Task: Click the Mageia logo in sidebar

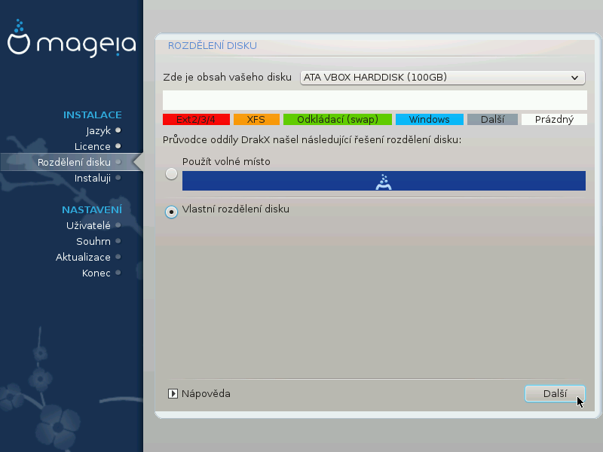Action: pyautogui.click(x=72, y=38)
